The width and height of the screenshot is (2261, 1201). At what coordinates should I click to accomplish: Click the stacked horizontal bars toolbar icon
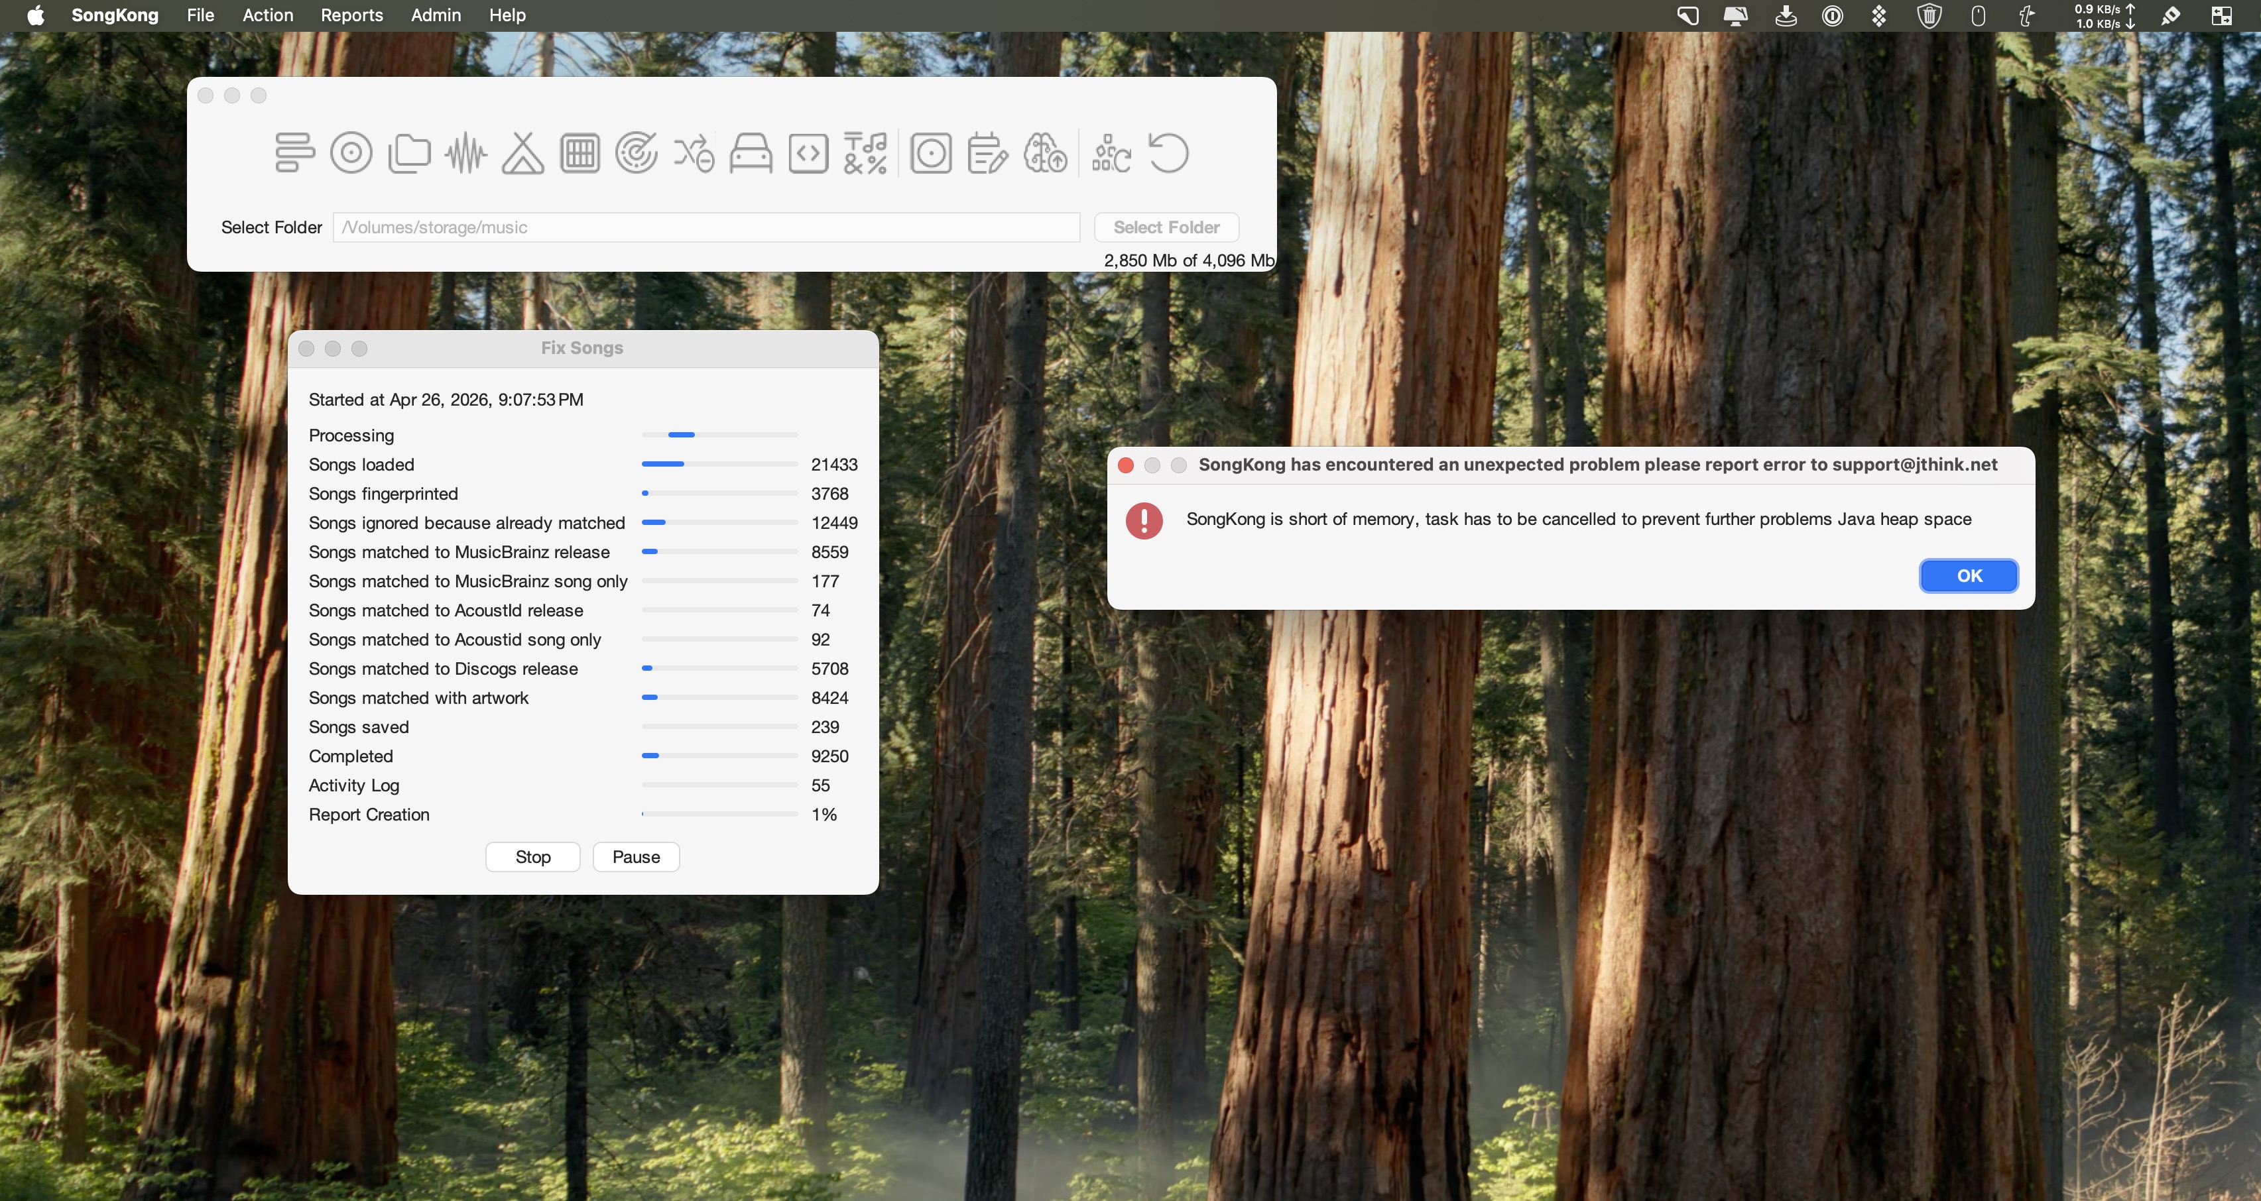click(x=294, y=154)
